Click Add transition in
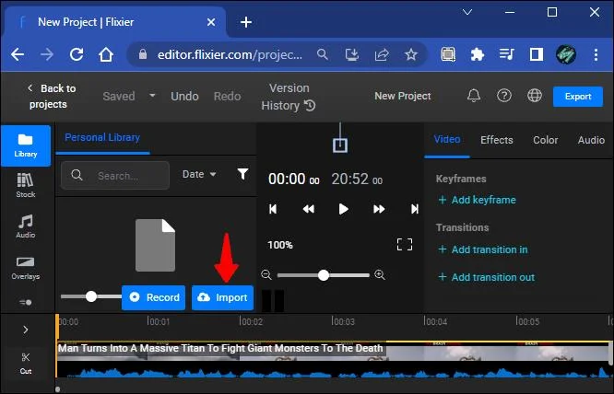This screenshot has width=614, height=394. click(482, 249)
